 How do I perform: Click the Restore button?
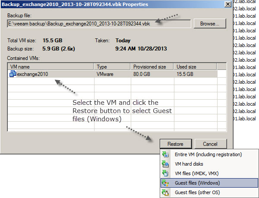tap(176, 144)
